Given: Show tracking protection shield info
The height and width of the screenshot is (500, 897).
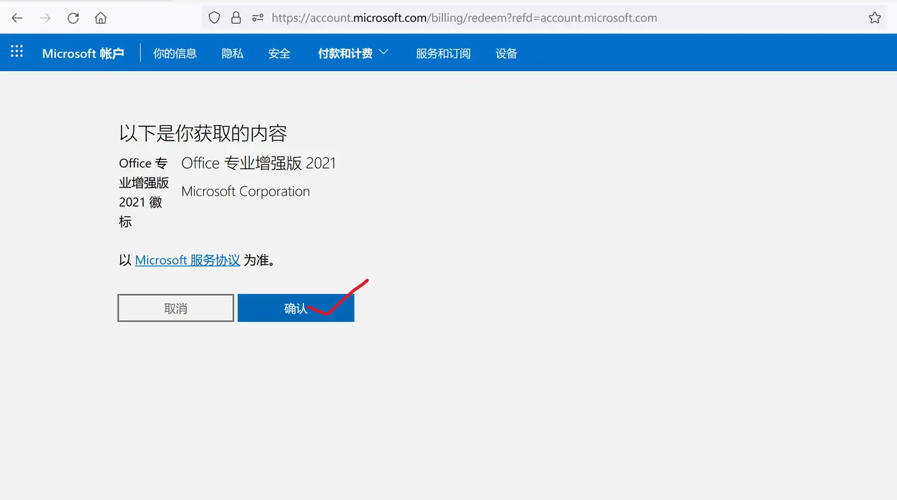Looking at the screenshot, I should click(214, 18).
